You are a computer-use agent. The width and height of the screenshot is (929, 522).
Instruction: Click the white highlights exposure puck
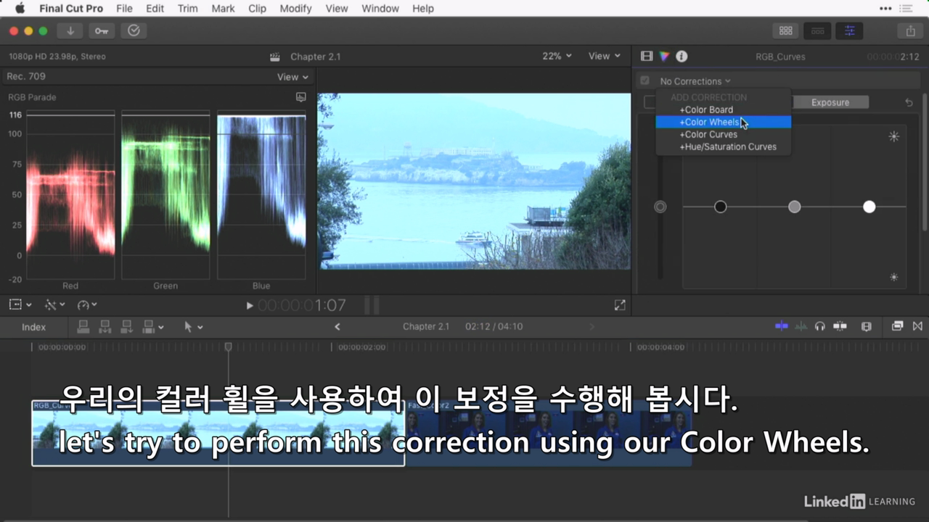(869, 207)
